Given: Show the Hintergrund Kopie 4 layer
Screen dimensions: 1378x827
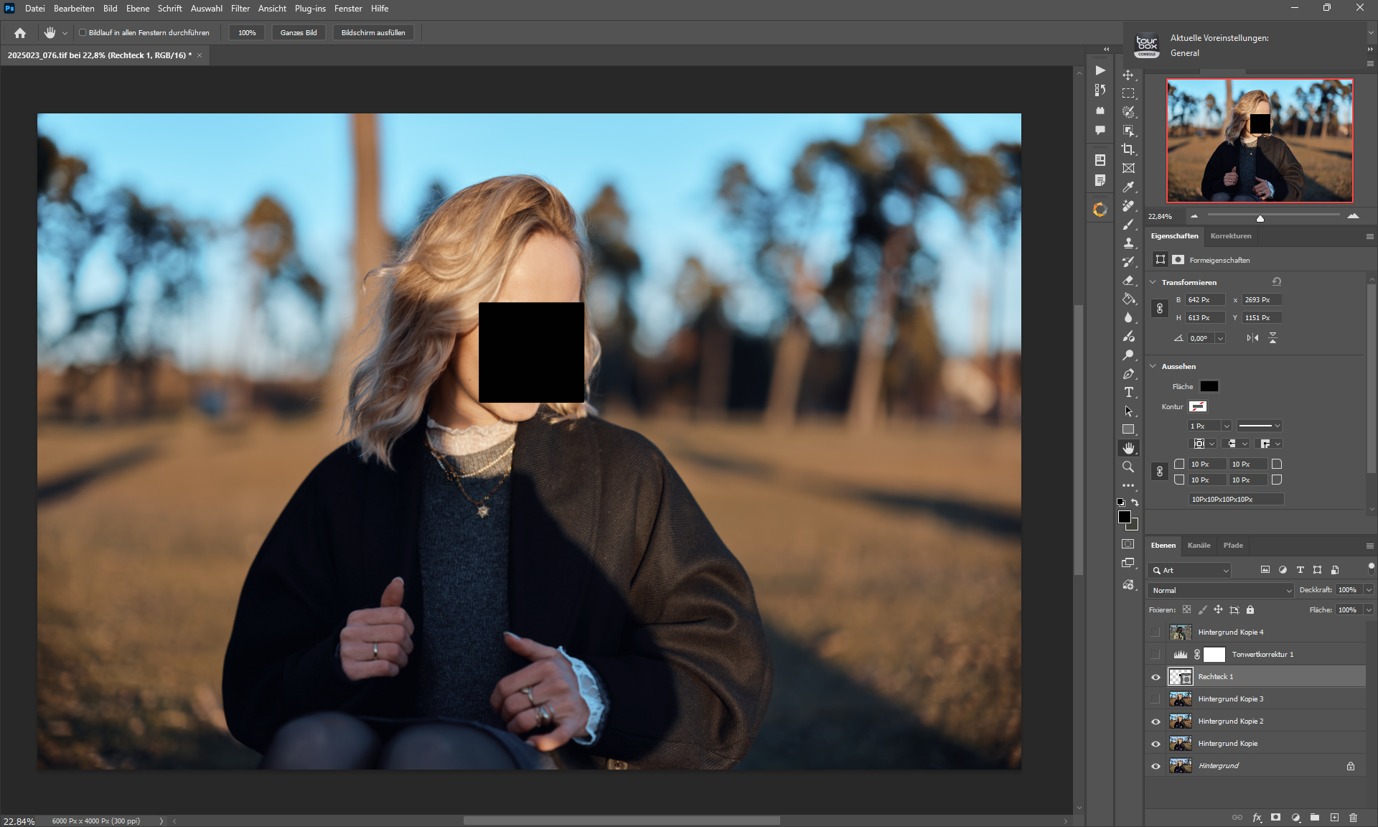Looking at the screenshot, I should click(x=1156, y=632).
